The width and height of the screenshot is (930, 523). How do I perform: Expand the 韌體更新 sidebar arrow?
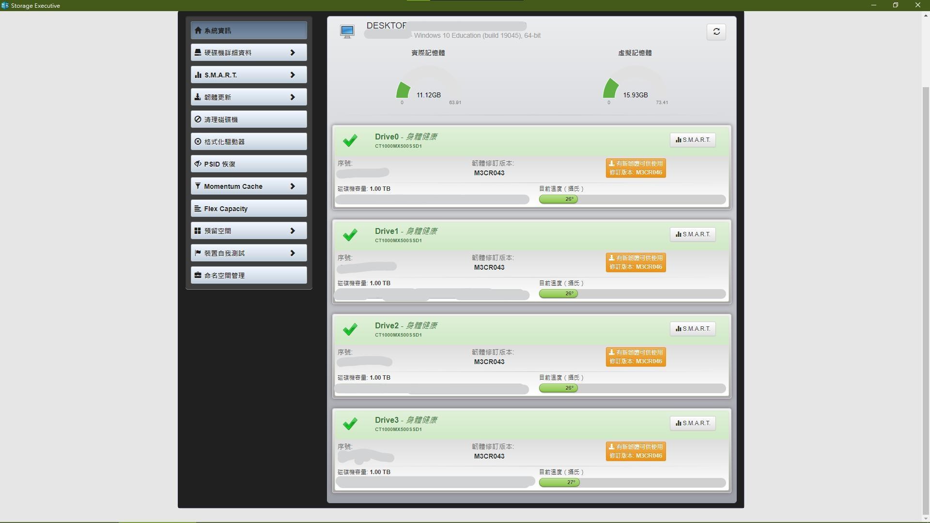click(x=293, y=97)
